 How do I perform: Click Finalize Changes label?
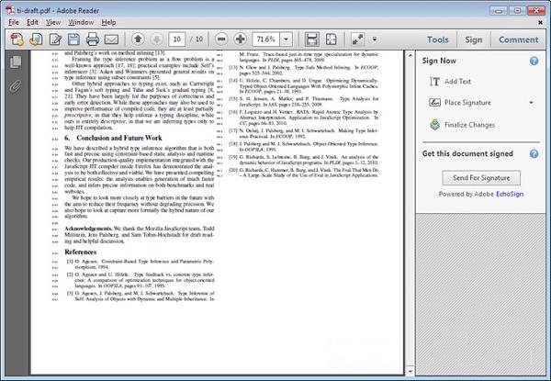pos(470,125)
